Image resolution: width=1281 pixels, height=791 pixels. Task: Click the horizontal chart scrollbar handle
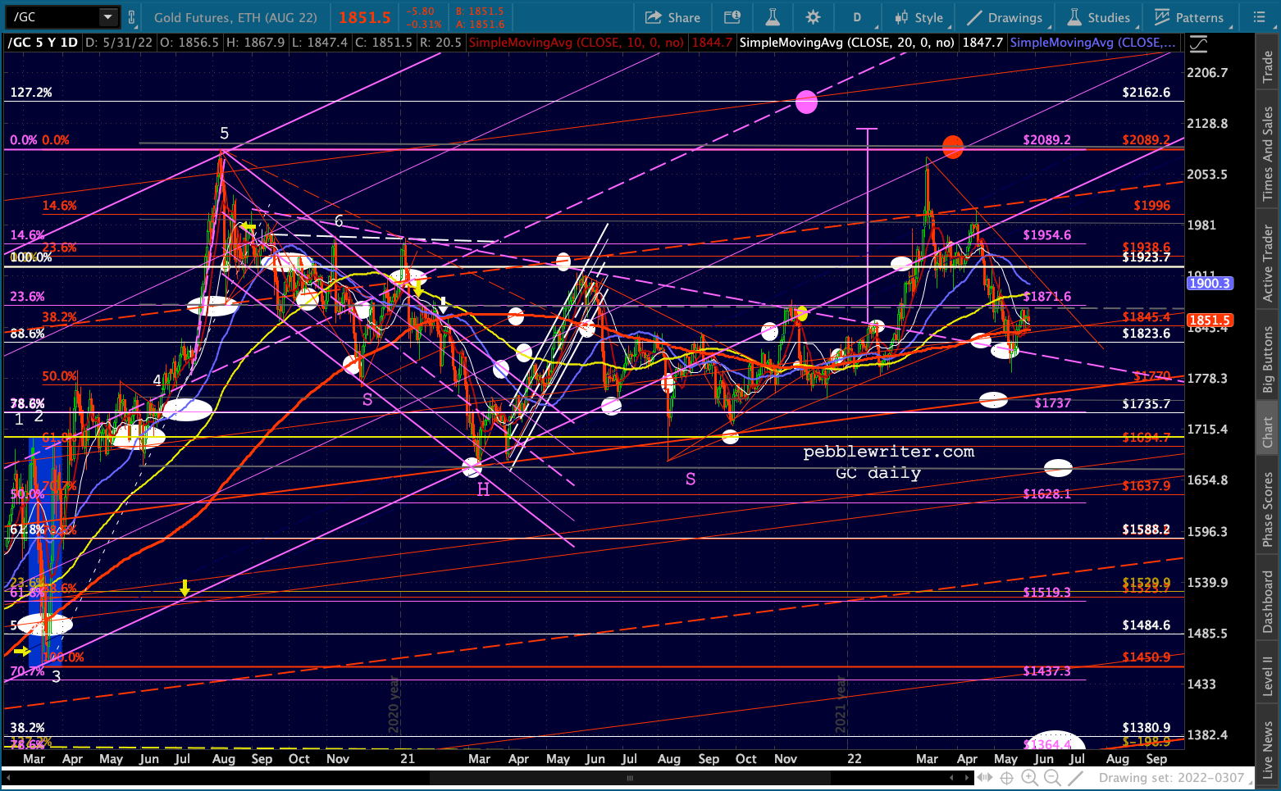coord(630,778)
